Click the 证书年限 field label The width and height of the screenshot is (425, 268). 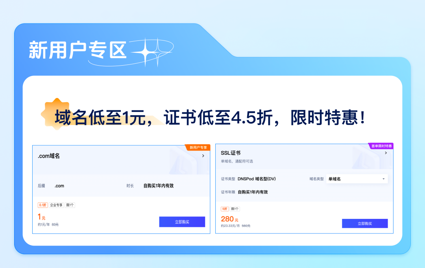point(228,192)
